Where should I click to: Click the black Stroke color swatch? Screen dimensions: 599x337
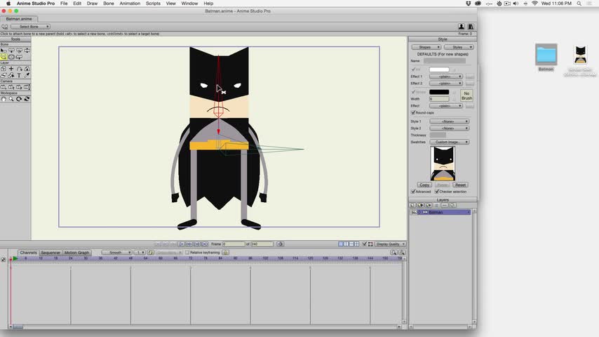click(439, 92)
